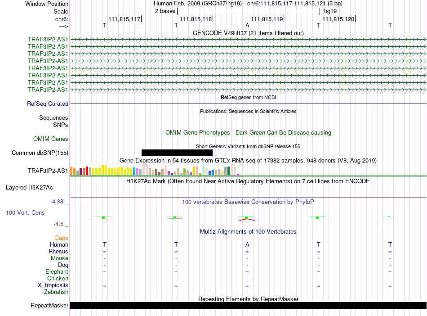Open the GTEx Gene Expression track title

(x=248, y=160)
